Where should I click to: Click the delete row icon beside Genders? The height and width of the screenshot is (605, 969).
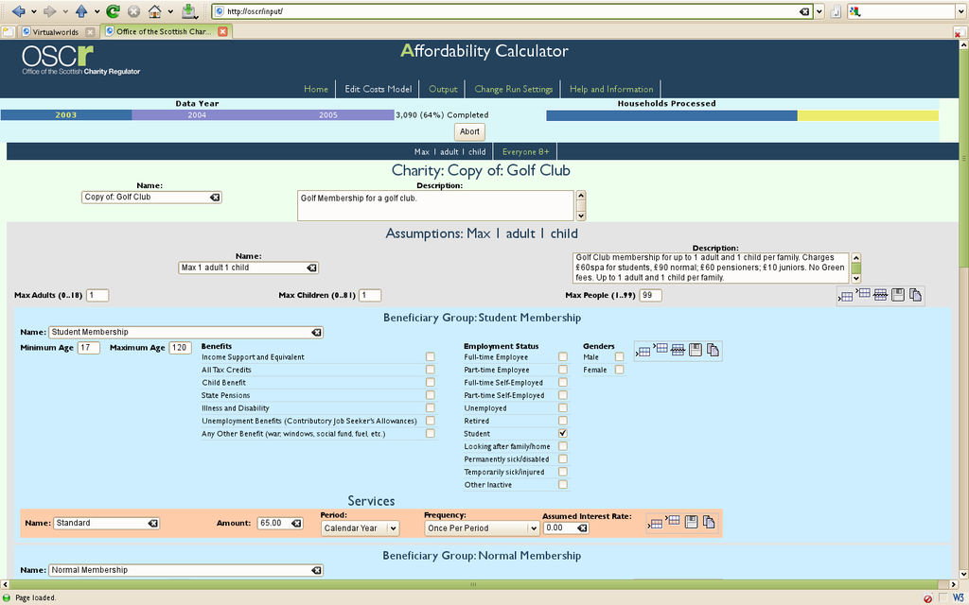(678, 350)
